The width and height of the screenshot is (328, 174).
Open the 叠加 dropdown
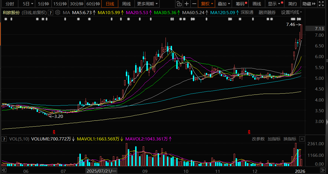pos(224,4)
